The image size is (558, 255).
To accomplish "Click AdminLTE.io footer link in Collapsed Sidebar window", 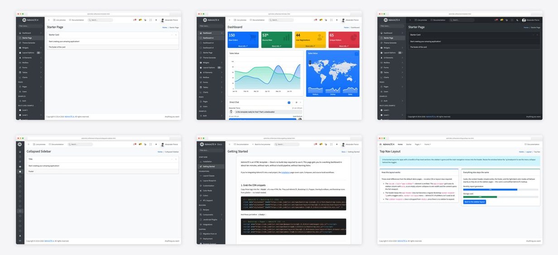I will click(48, 241).
